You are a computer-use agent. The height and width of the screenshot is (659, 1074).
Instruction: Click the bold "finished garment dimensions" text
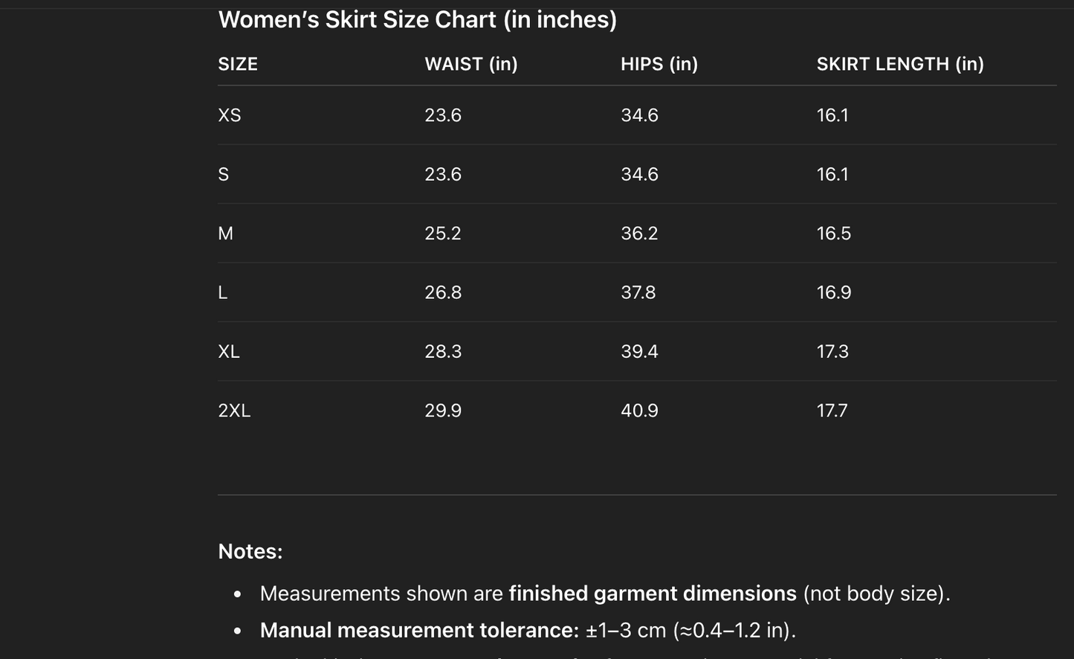(652, 594)
